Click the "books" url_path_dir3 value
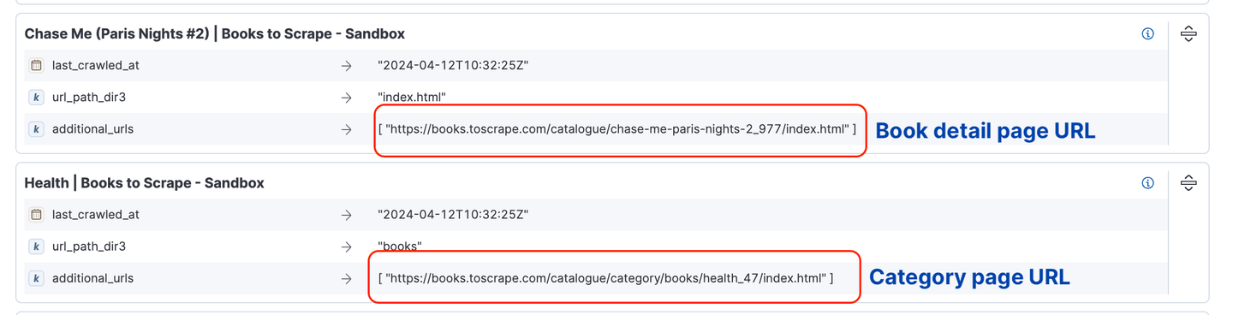The width and height of the screenshot is (1233, 315). tap(400, 247)
